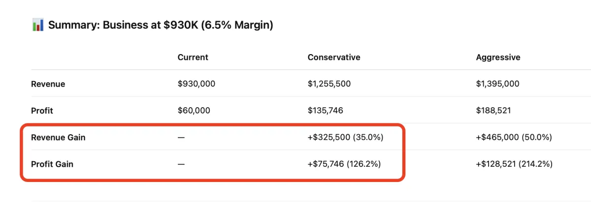The image size is (591, 210).
Task: Click the Profit row label
Action: coord(41,111)
